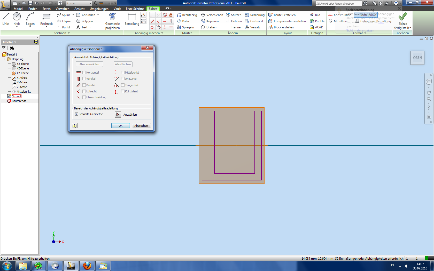The image size is (434, 271).
Task: Click the search field Stichwort oder Frage
Action: coord(338,3)
